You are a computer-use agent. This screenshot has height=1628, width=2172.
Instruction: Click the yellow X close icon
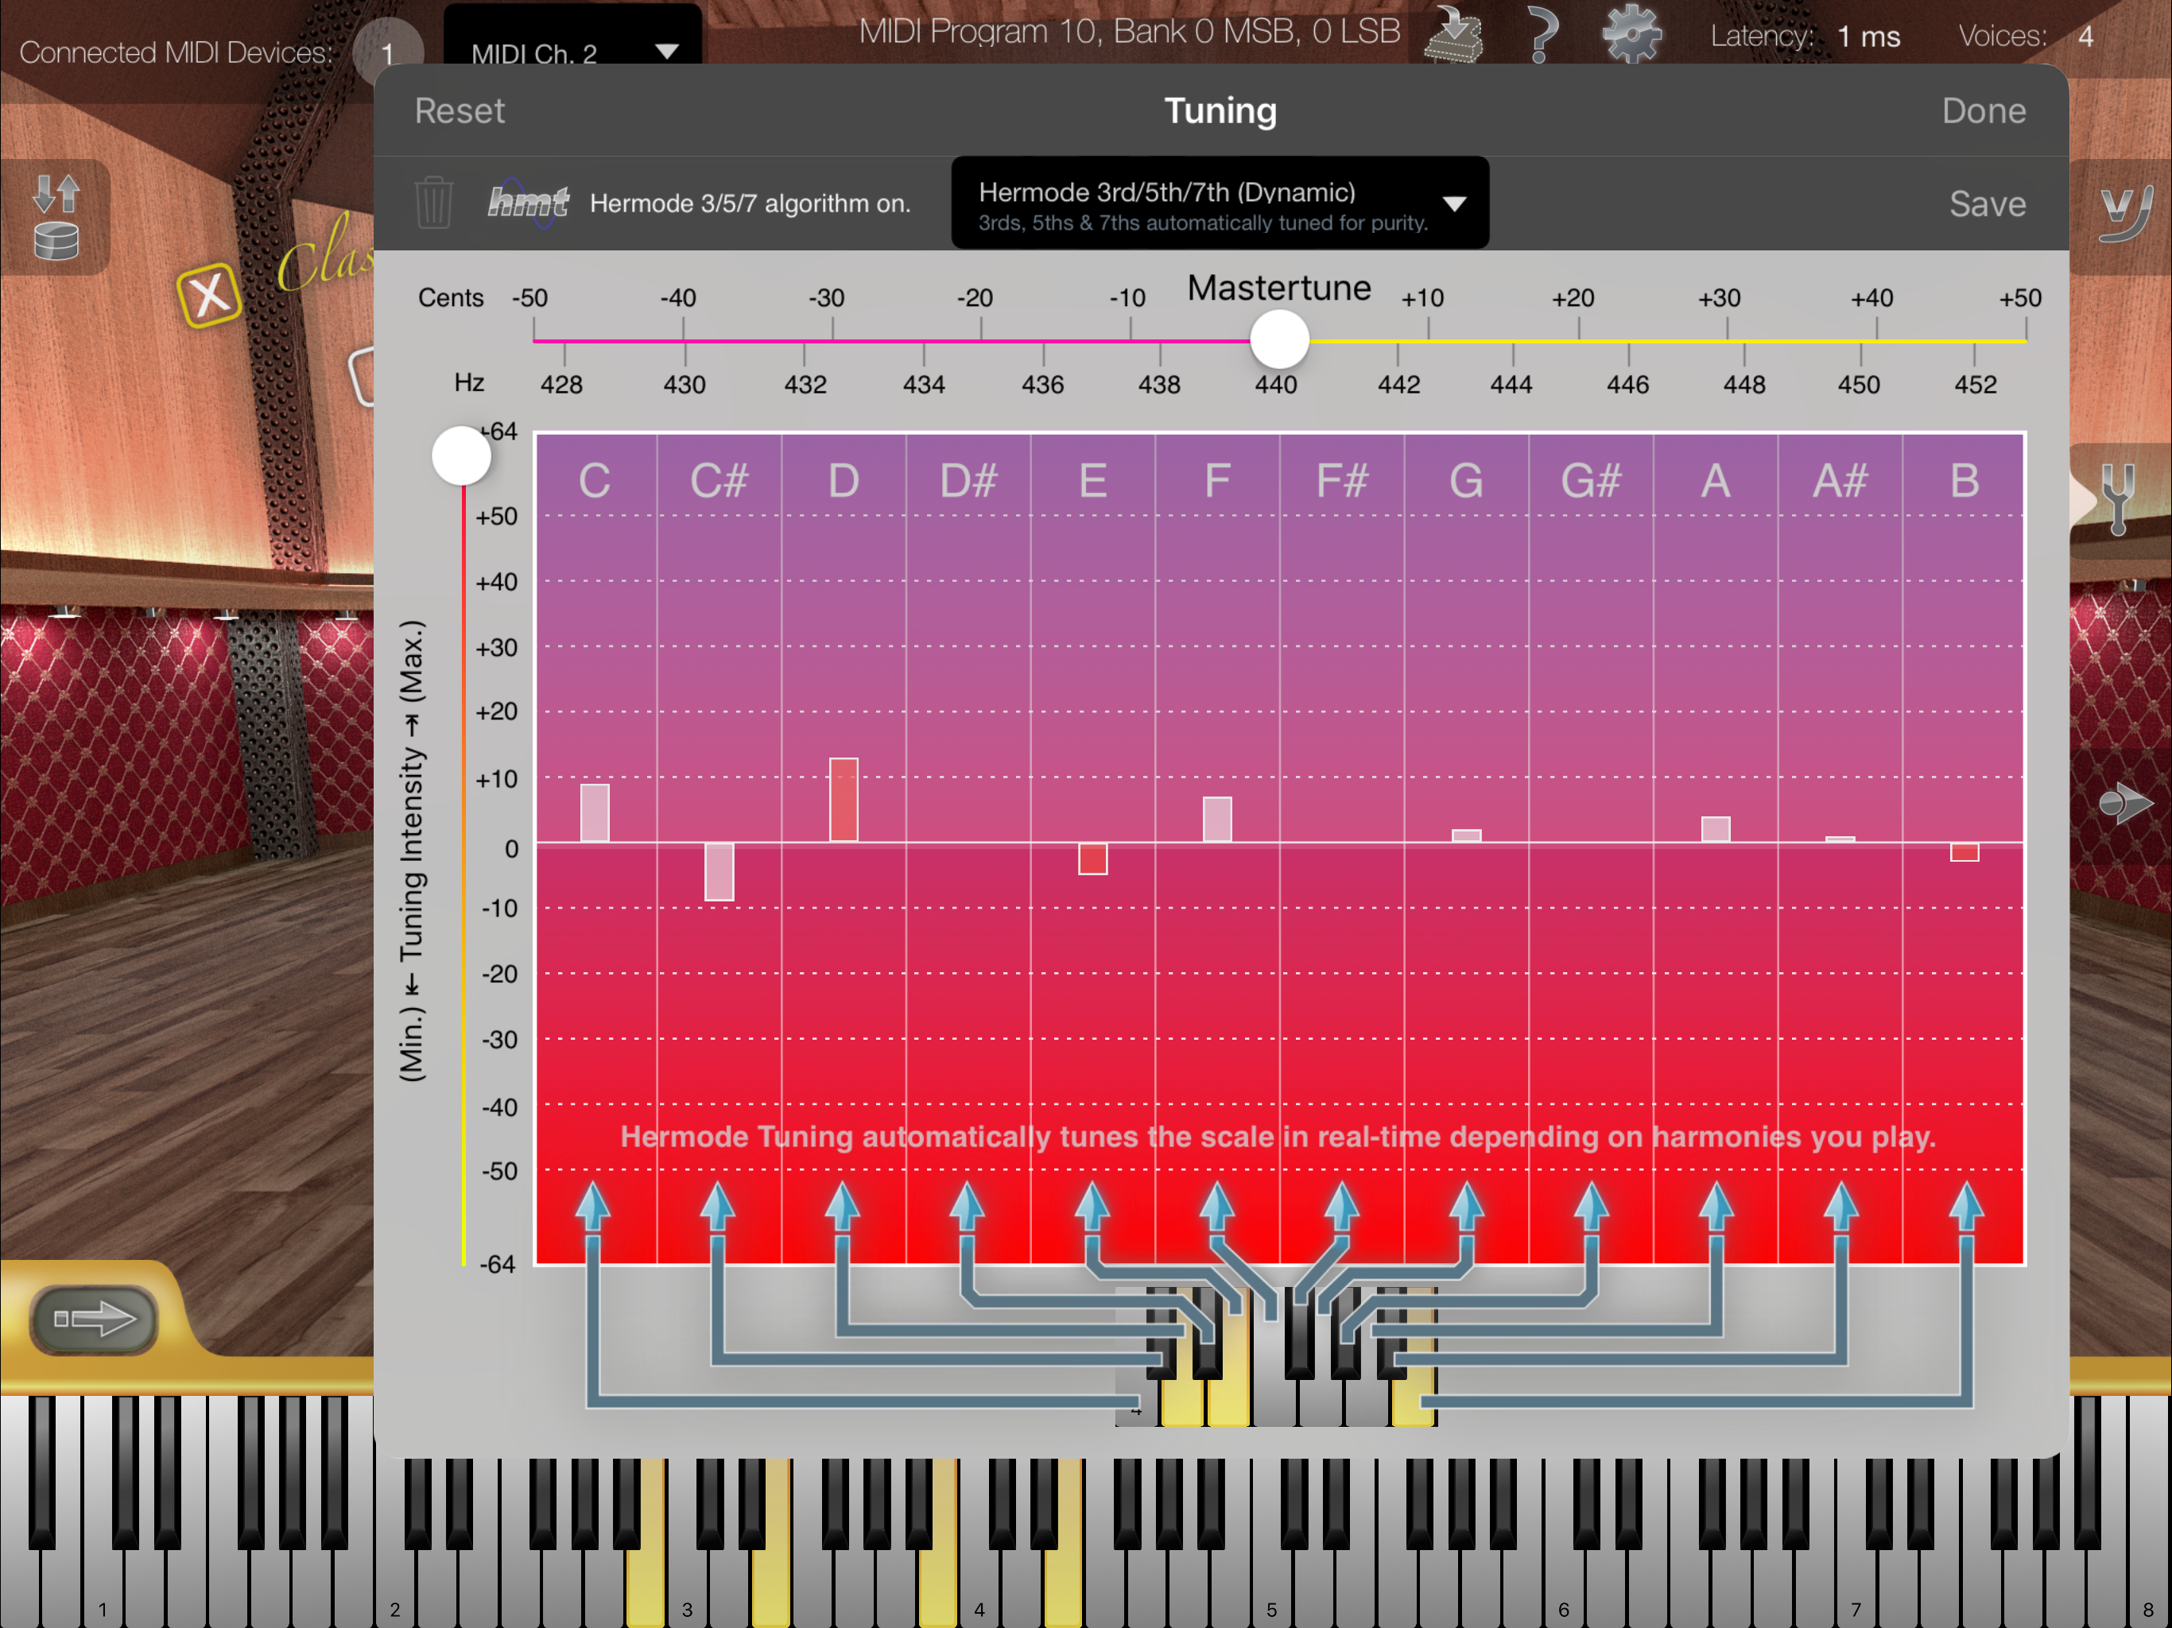[x=209, y=295]
